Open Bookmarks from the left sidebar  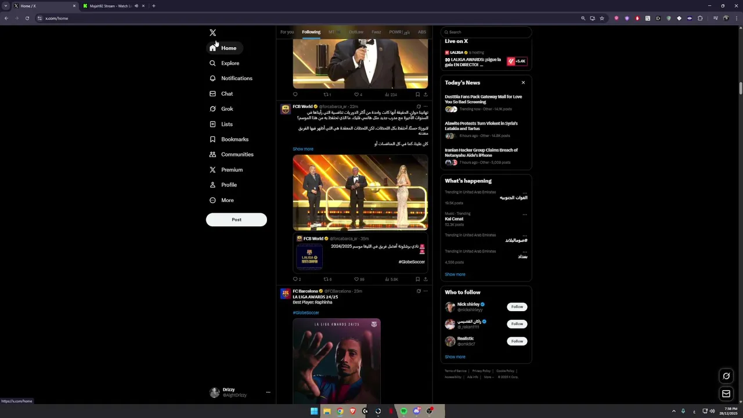click(229, 139)
